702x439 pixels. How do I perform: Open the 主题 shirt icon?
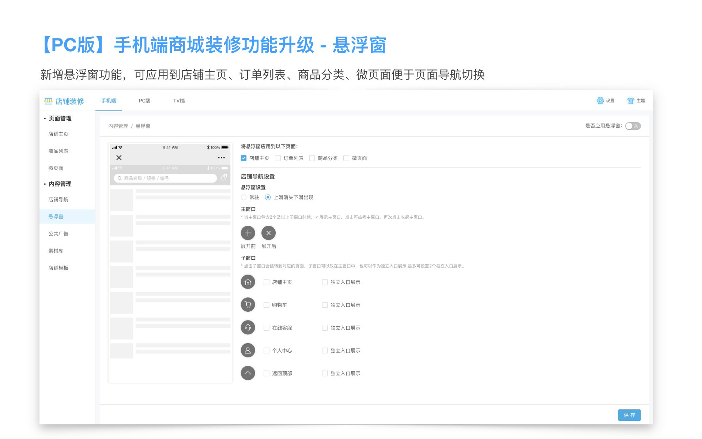pos(630,101)
